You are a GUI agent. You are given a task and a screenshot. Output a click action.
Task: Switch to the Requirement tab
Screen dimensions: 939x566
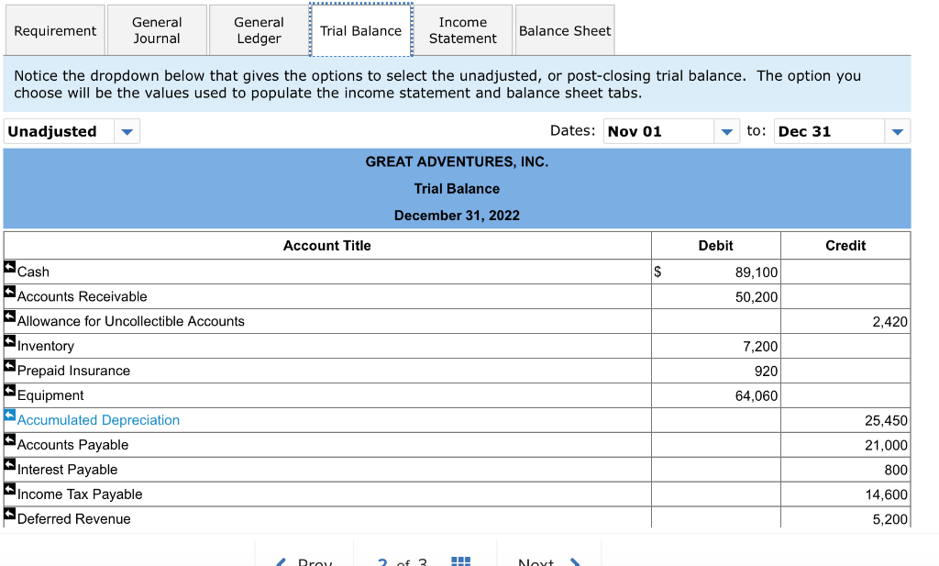pos(55,30)
